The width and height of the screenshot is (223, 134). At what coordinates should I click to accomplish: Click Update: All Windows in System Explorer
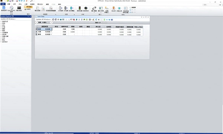[8, 19]
